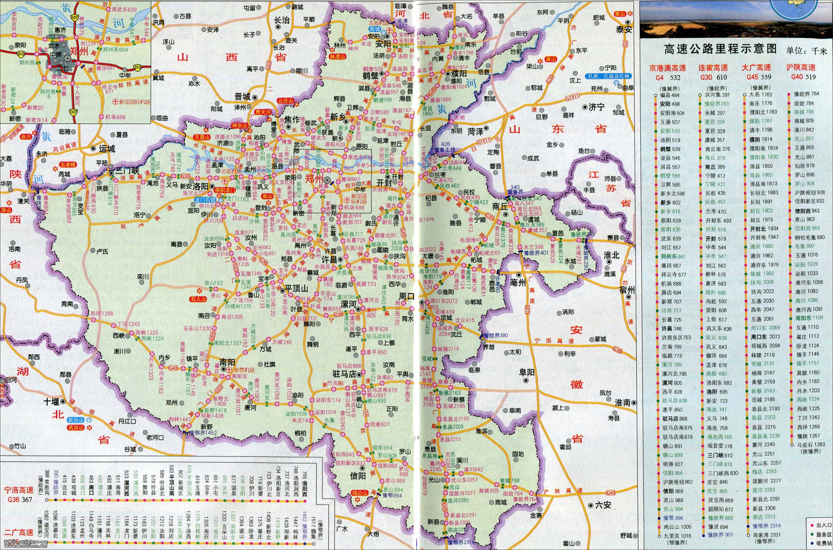The image size is (833, 550).
Task: Select the 连霍高速 column header
Action: coord(713,68)
